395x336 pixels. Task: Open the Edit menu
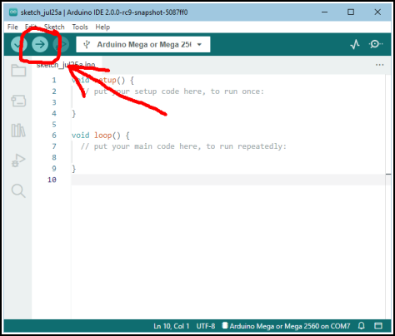[31, 27]
